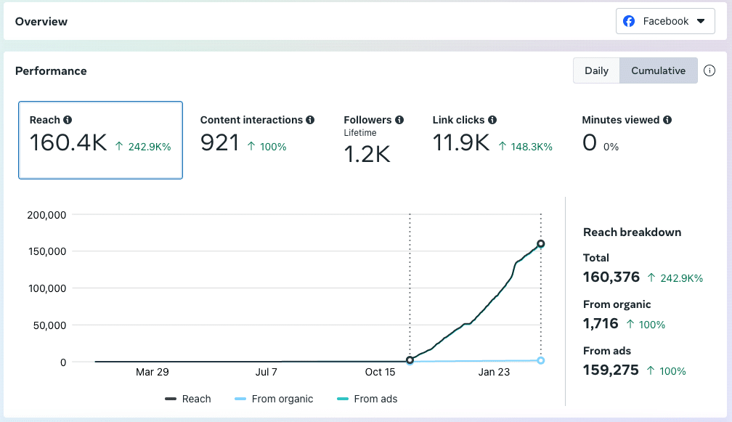Click the data point marker at the chart's end
The height and width of the screenshot is (422, 732).
click(540, 244)
